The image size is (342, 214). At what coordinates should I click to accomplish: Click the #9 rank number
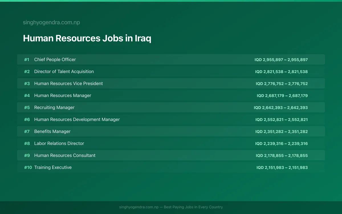27,156
